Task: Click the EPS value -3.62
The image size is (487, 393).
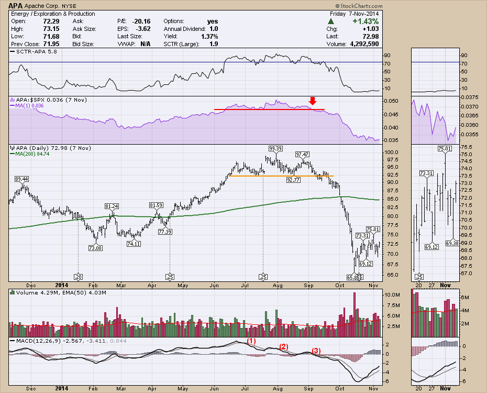Action: (x=143, y=29)
